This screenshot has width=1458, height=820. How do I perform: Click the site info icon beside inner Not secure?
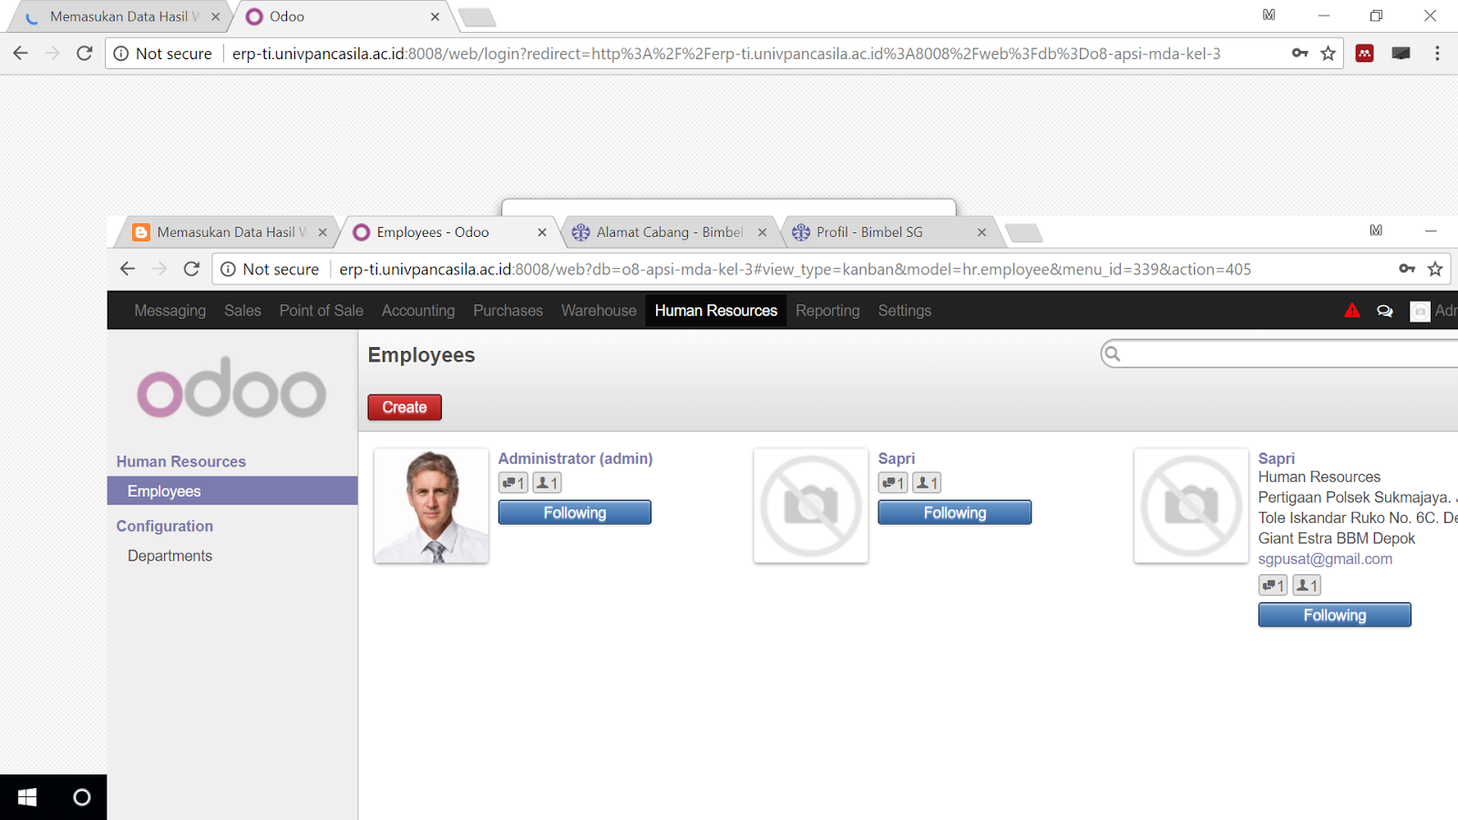(x=228, y=269)
